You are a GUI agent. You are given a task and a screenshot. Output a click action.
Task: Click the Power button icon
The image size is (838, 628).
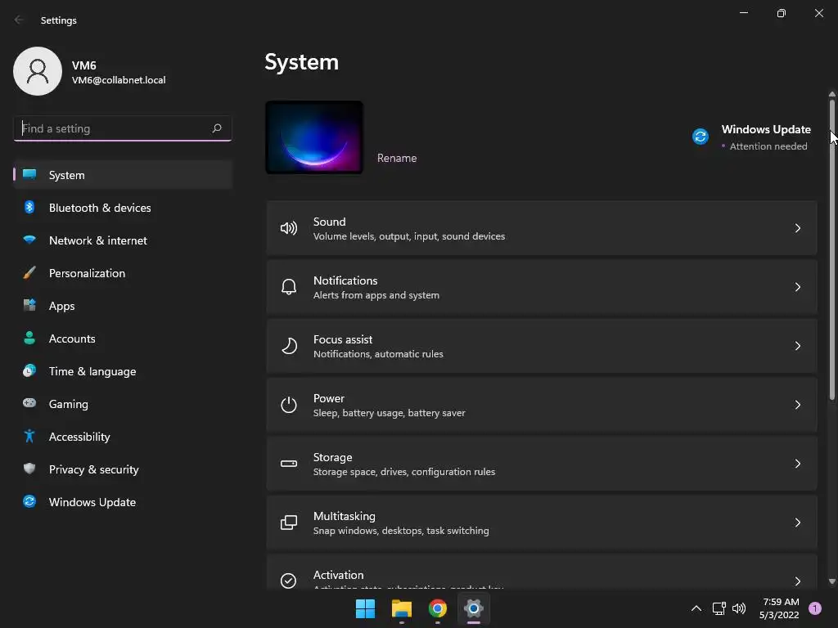(289, 405)
